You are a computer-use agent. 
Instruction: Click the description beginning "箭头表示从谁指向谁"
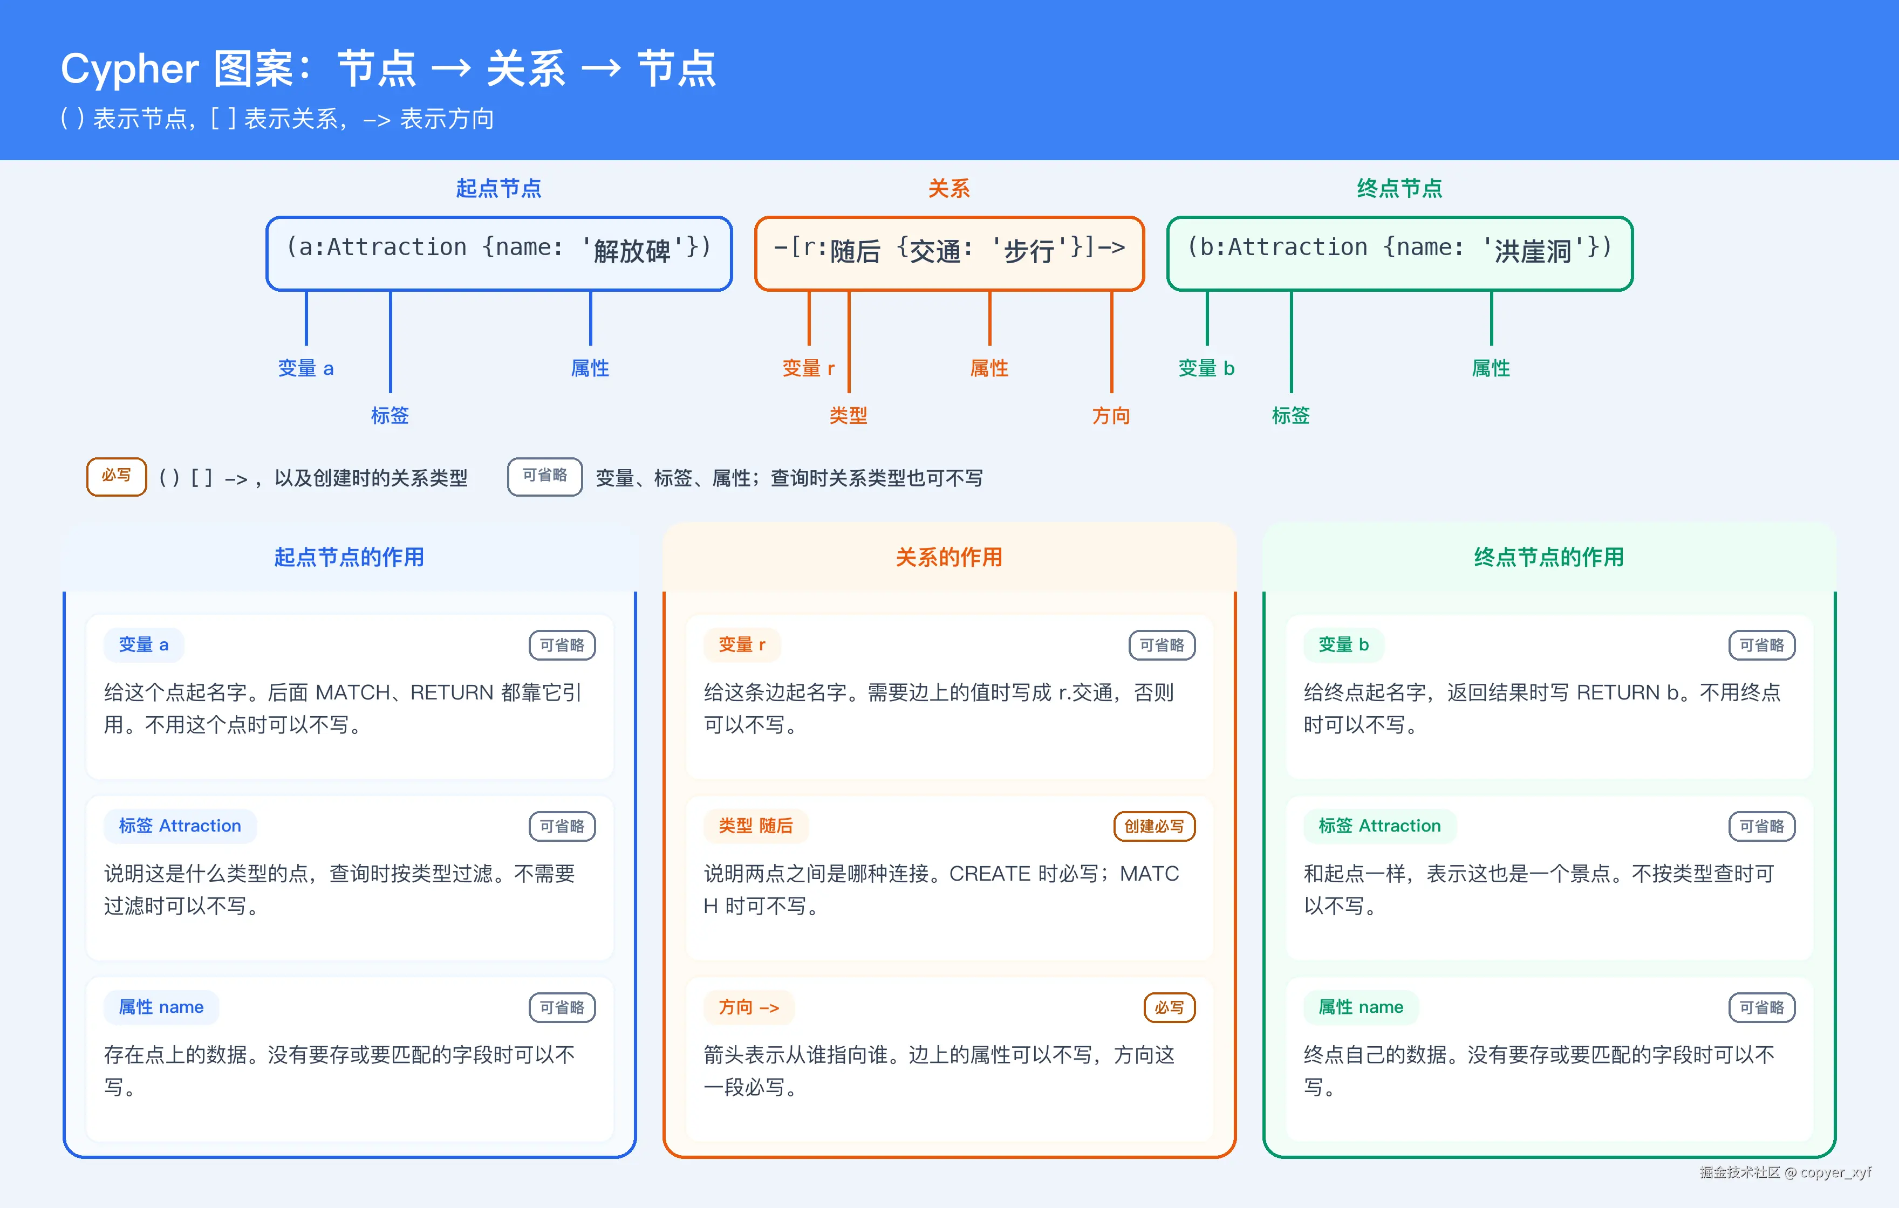pos(939,1071)
